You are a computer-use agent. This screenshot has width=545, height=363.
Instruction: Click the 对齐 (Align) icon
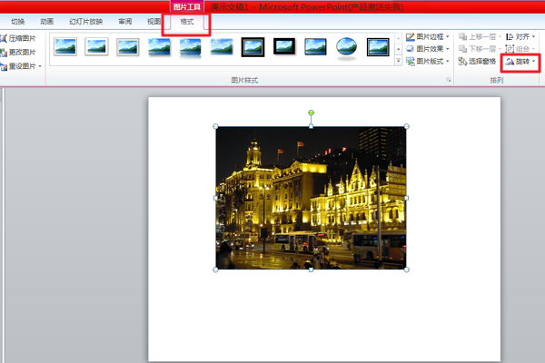[x=509, y=37]
